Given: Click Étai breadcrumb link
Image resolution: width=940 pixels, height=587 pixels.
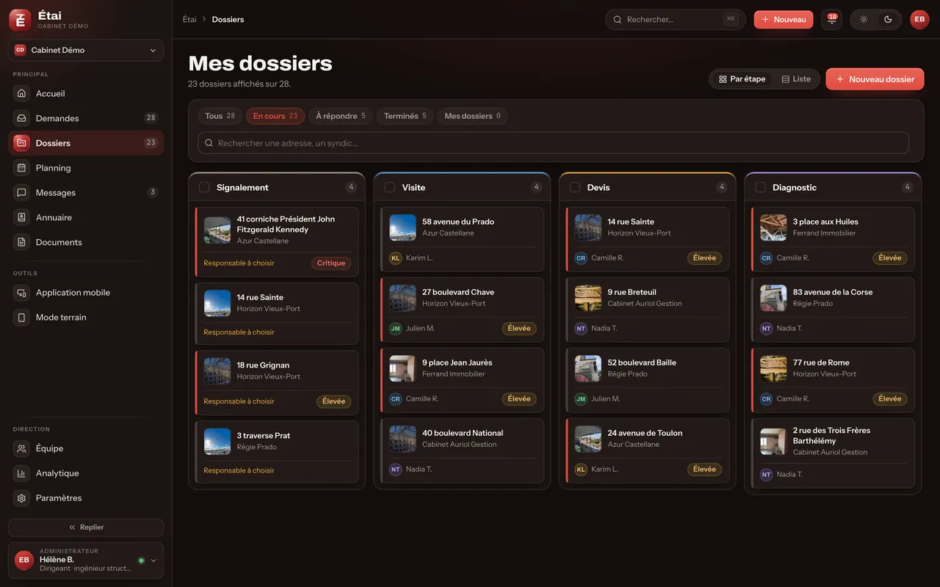Looking at the screenshot, I should click(189, 20).
